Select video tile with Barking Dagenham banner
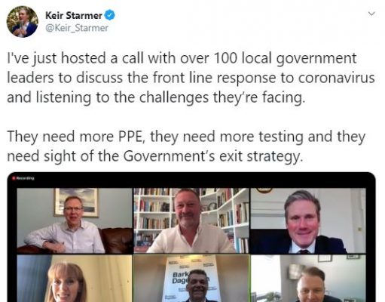 point(191,279)
